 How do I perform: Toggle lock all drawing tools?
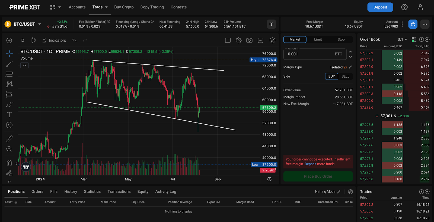click(x=9, y=173)
